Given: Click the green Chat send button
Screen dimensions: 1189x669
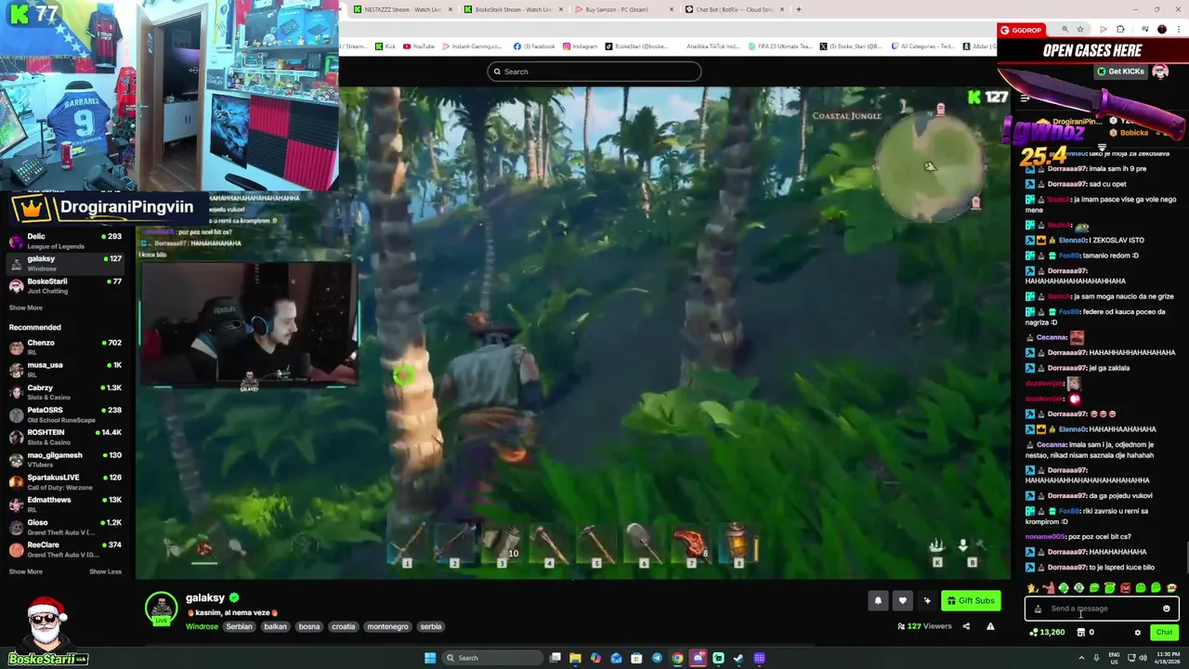Looking at the screenshot, I should pyautogui.click(x=1164, y=633).
